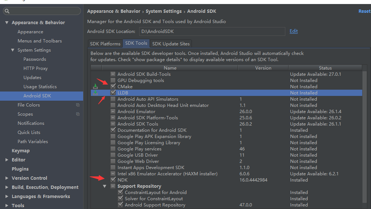Click System Settings in the breadcrumb
The image size is (371, 209).
(x=164, y=11)
